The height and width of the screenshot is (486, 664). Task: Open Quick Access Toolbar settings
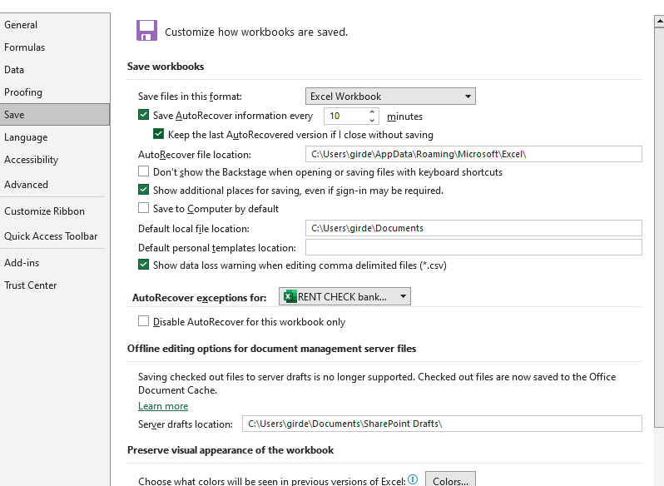pos(55,236)
